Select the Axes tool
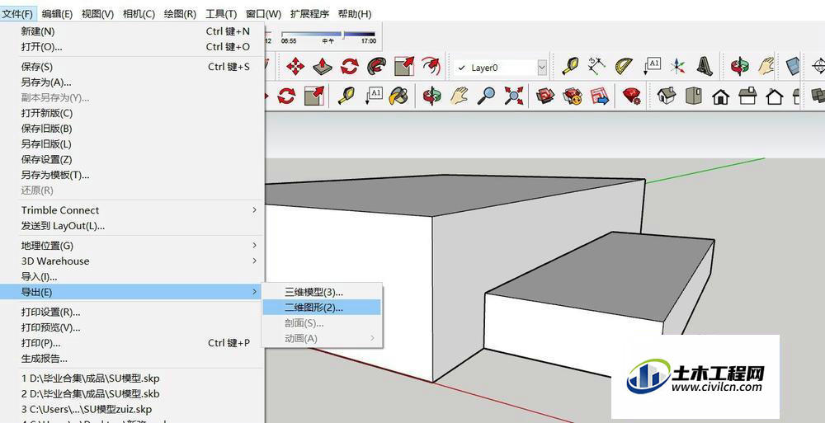 click(x=678, y=67)
